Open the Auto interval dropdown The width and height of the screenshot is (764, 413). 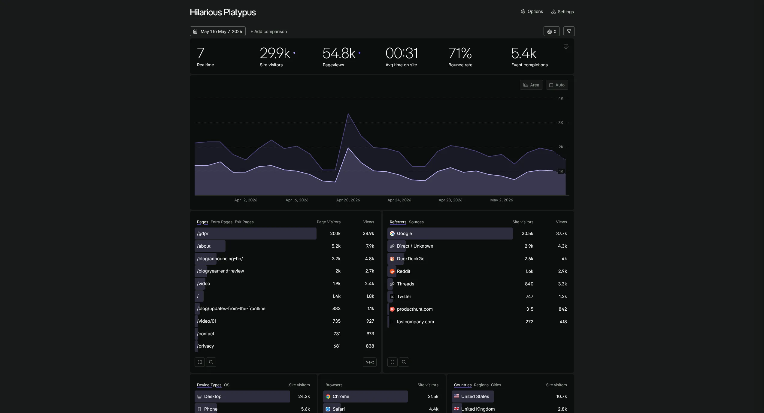click(x=557, y=85)
